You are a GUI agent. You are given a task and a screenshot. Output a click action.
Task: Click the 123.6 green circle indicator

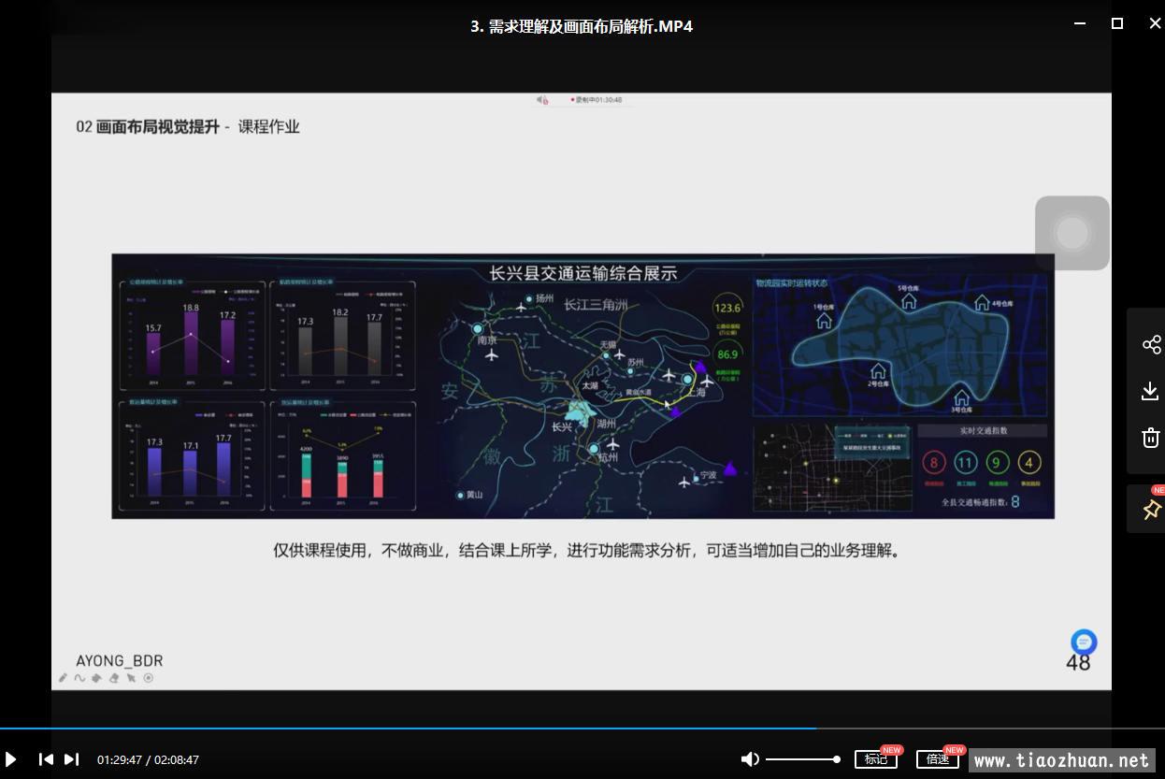726,308
